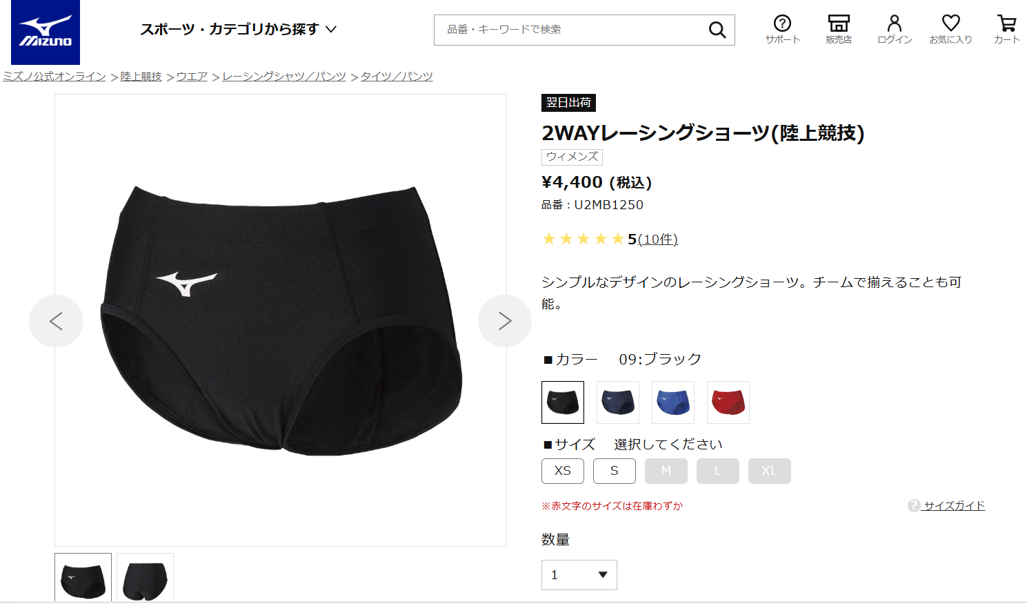
Task: Click the search magnifier icon
Action: [x=717, y=30]
